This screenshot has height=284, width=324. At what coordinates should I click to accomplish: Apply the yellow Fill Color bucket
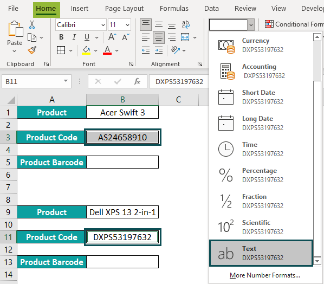(86, 50)
